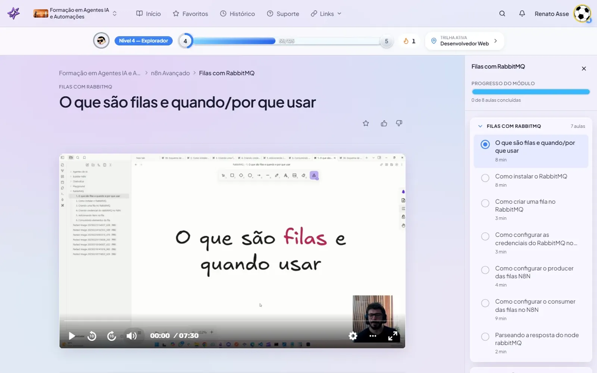Select lesson 'Como configurar as credenciais do RabbitMQ'
The width and height of the screenshot is (597, 373).
point(531,243)
